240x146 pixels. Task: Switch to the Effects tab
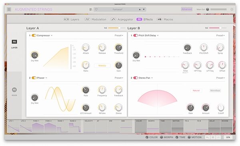click(x=145, y=20)
